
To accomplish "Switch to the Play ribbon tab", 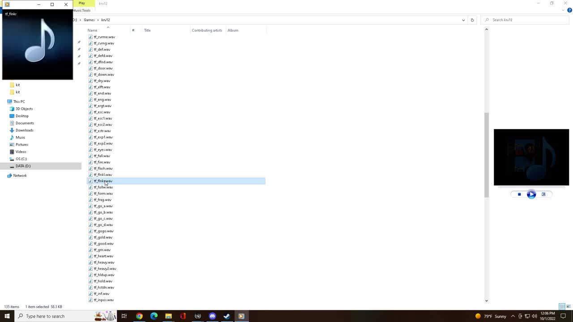I will pos(81,3).
